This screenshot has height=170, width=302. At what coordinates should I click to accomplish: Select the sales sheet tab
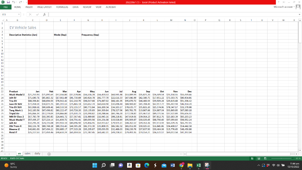pos(27,153)
